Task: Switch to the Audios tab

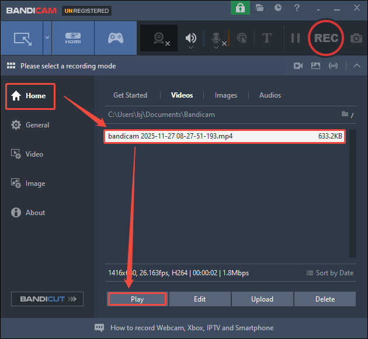Action: tap(270, 95)
